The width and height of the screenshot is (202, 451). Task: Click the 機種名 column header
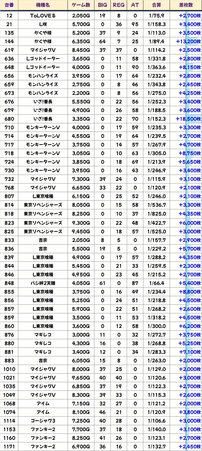tap(43, 5)
